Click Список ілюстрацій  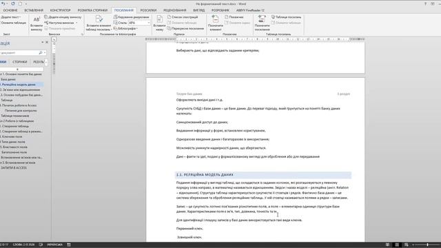click(x=183, y=17)
